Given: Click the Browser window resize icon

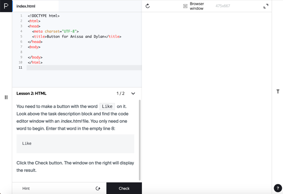Looking at the screenshot, I should pos(185,6).
